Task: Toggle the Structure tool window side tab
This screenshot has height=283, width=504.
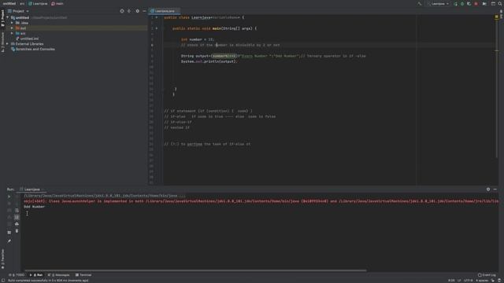Action: (2, 42)
